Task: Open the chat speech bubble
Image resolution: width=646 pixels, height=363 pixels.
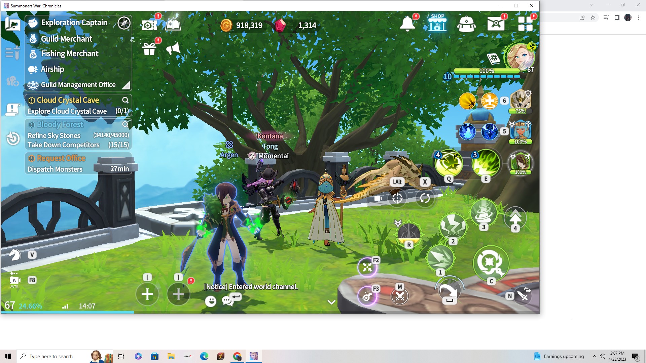Action: 227,301
